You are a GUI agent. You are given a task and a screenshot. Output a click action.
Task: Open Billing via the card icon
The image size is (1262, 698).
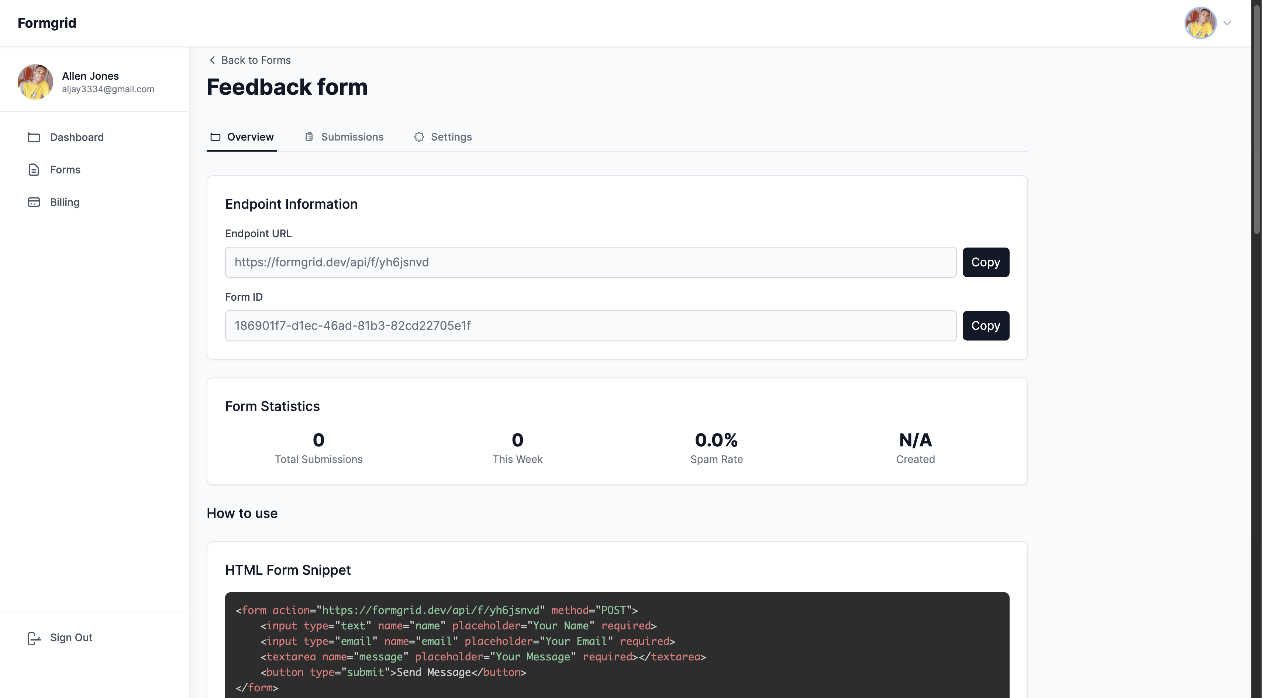click(33, 202)
